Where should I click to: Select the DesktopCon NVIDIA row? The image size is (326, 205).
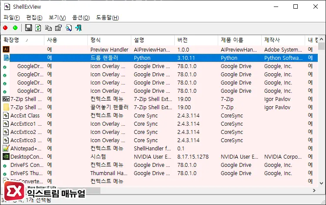click(x=26, y=156)
